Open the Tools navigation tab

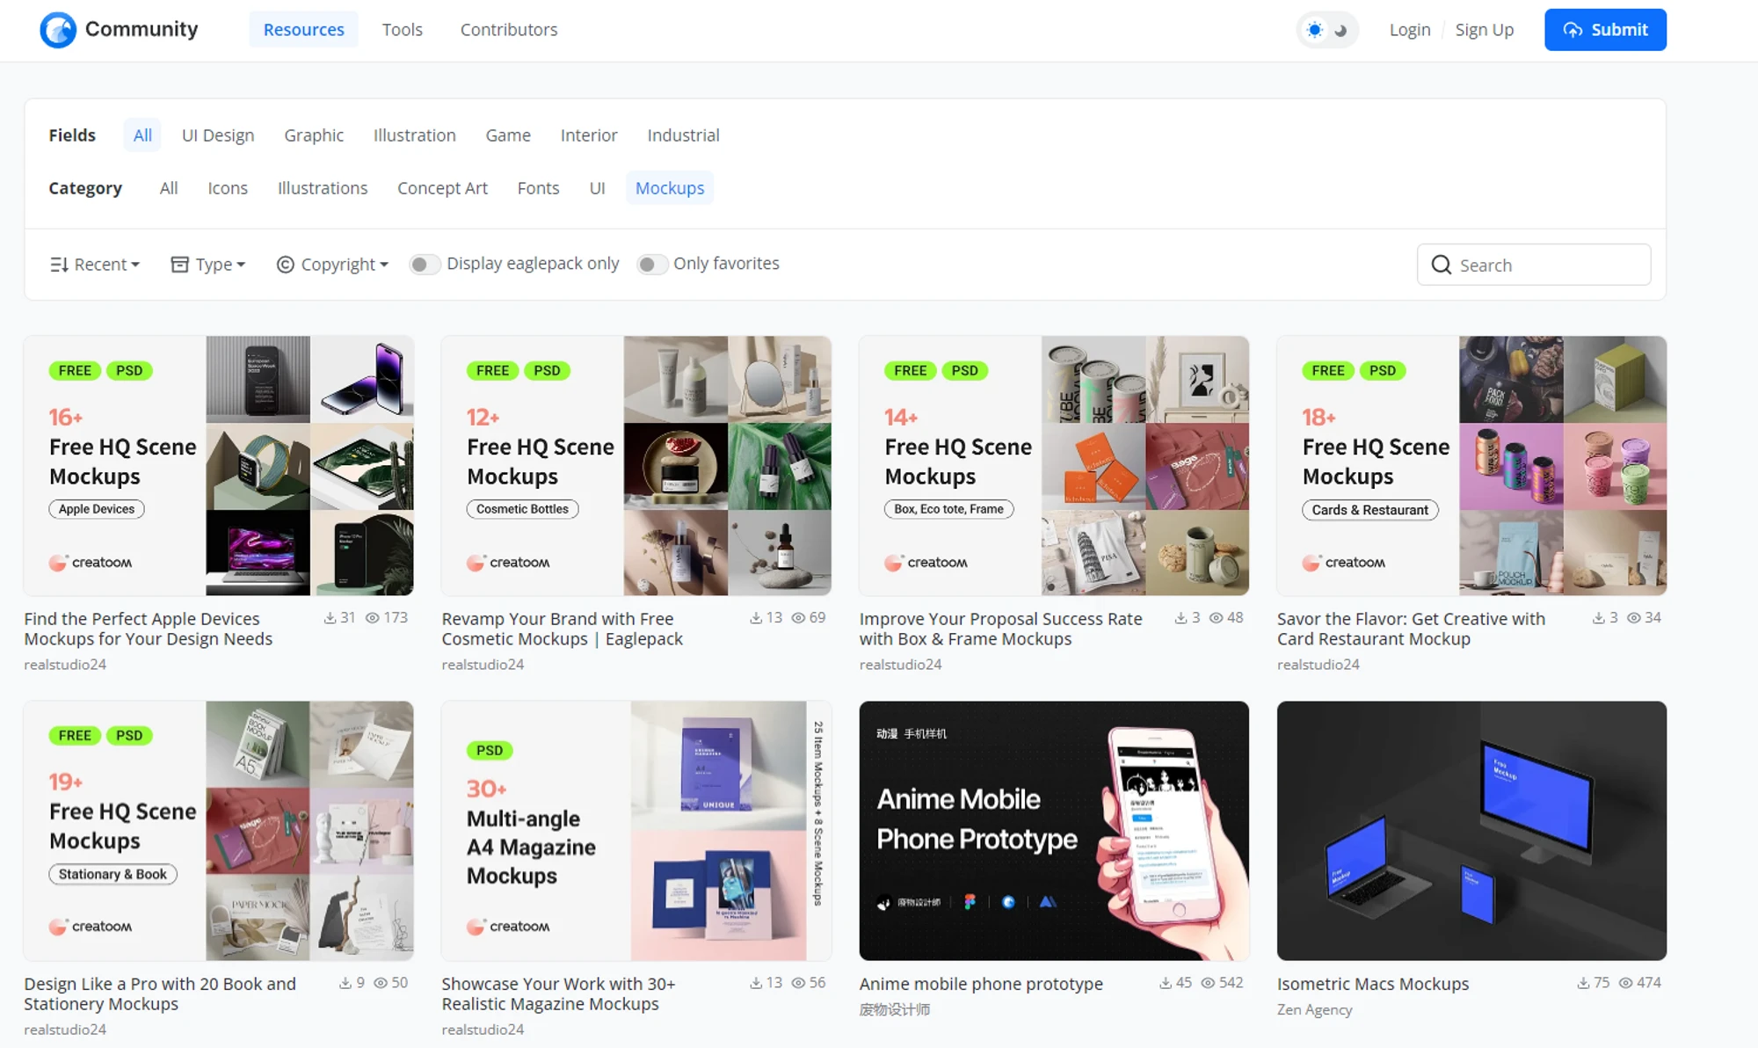tap(402, 30)
